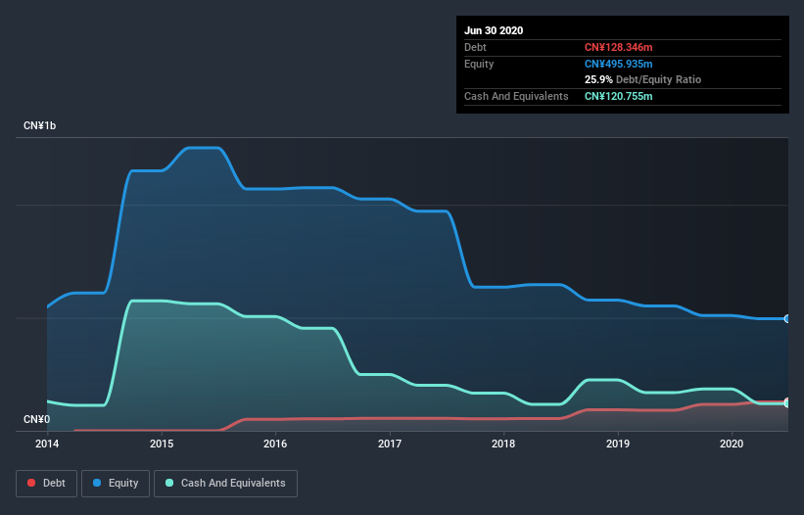Click the CN¥0 y-axis label

click(x=36, y=420)
